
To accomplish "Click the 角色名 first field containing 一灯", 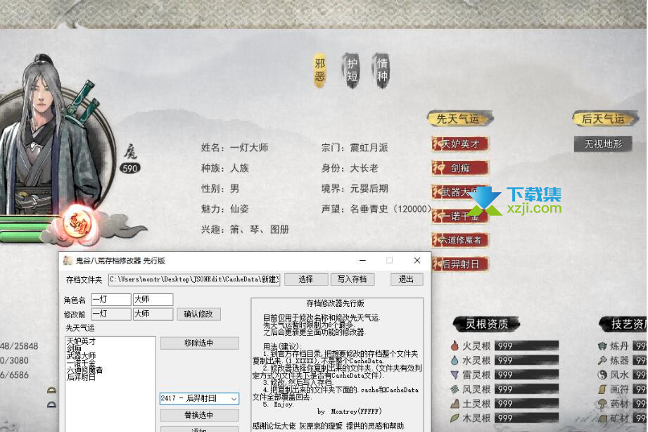I will pos(110,299).
